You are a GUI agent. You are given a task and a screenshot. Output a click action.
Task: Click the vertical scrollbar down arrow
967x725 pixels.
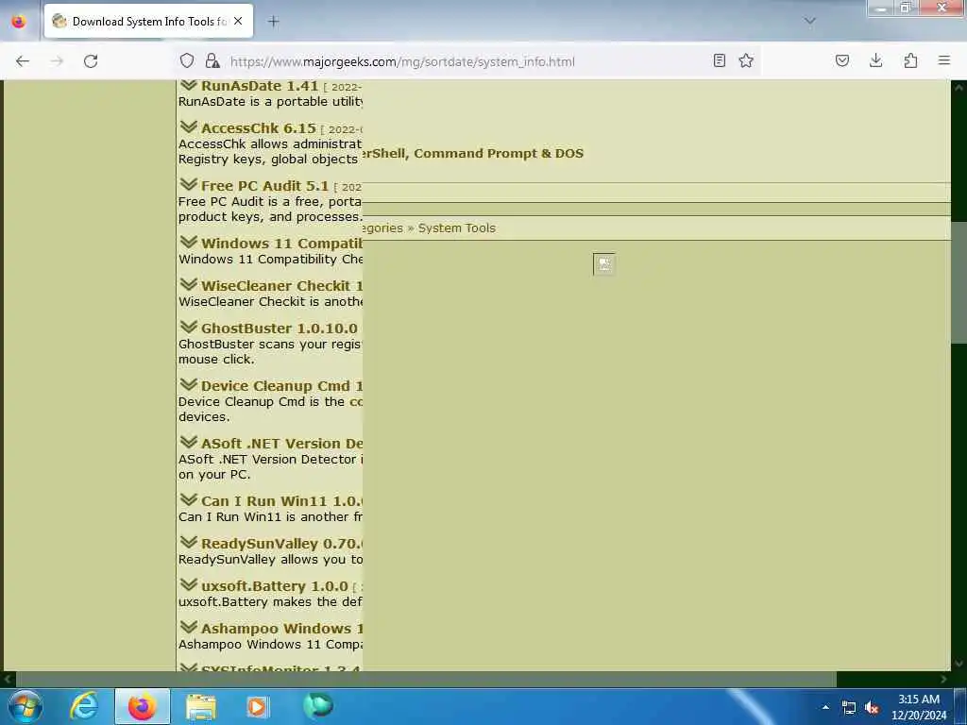pos(959,664)
